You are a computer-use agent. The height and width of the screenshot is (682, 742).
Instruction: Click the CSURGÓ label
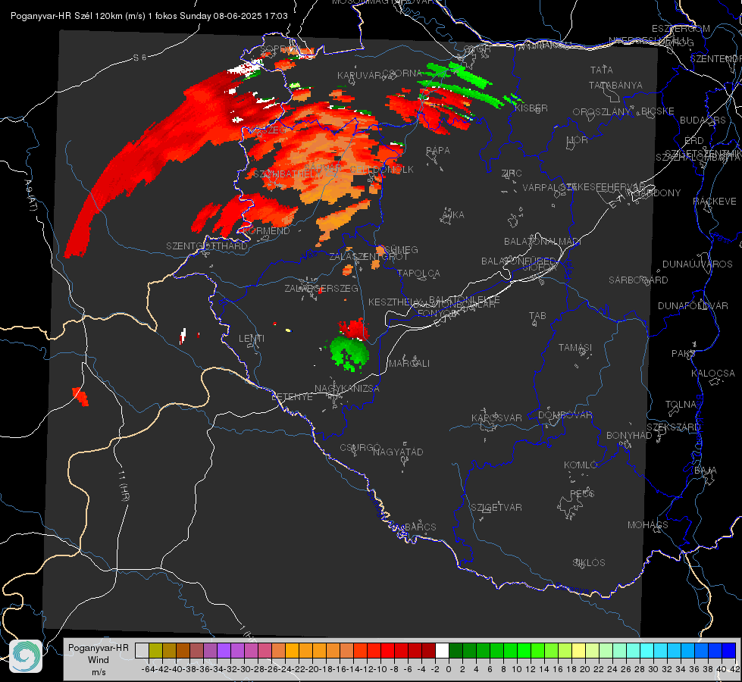pos(360,447)
